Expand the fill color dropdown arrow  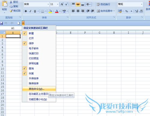[x=53, y=11]
